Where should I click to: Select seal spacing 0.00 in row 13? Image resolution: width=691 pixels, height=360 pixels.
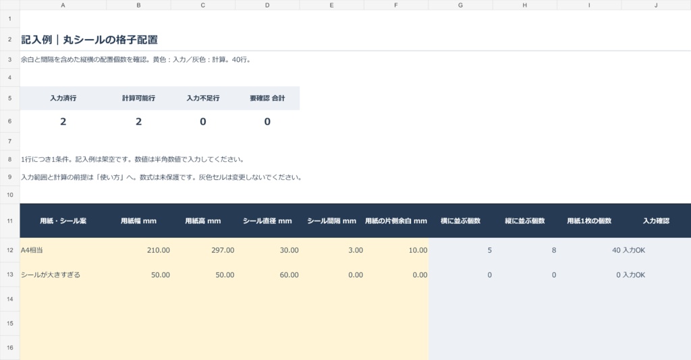click(331, 274)
